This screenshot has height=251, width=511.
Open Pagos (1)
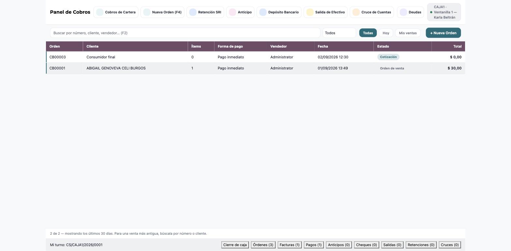314,245
